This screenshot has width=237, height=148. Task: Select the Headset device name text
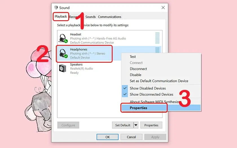(76, 34)
